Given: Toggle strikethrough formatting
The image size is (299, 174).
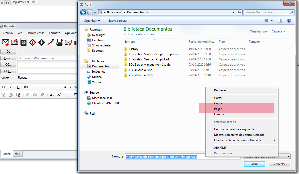Looking at the screenshot, I should [x=26, y=87].
